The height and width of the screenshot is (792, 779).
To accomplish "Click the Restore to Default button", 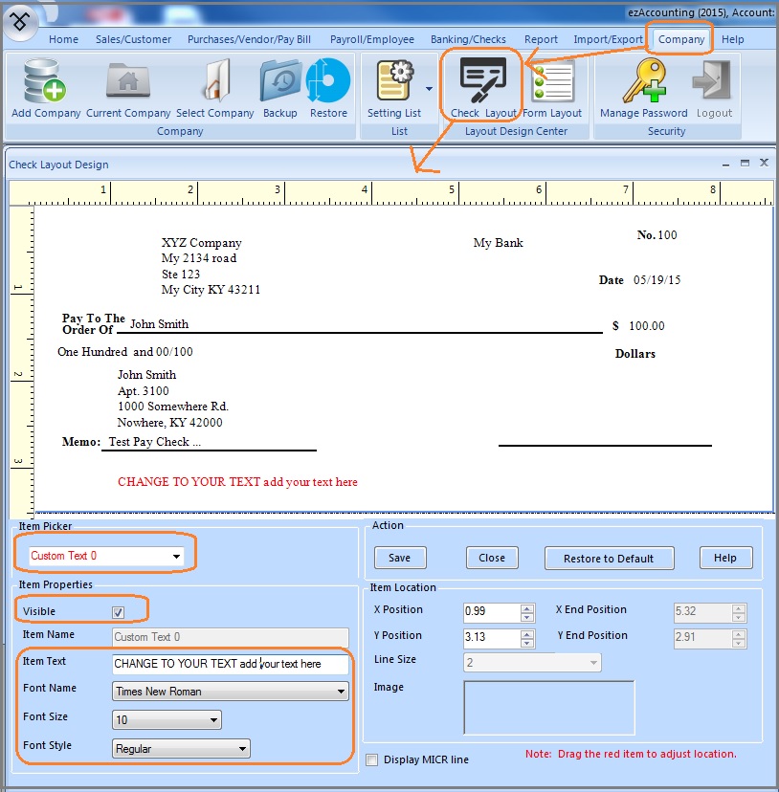I will pos(609,558).
